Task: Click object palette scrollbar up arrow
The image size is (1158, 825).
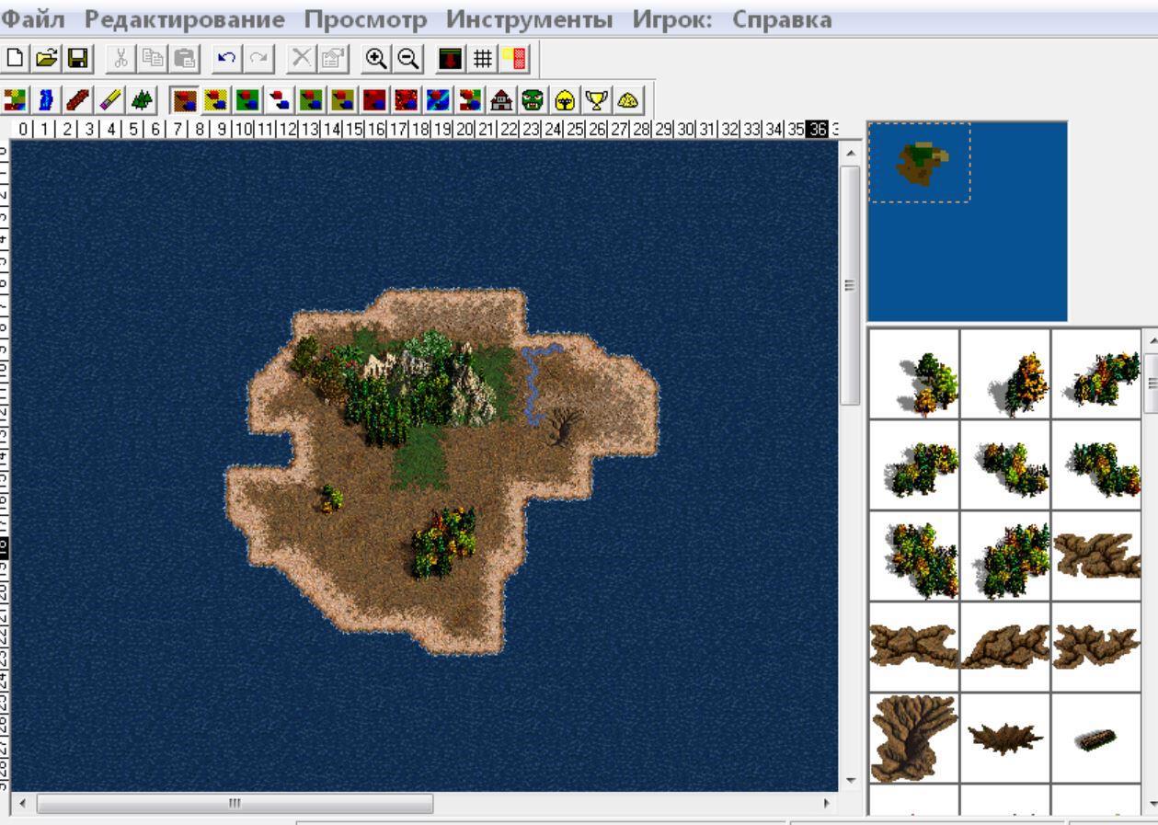Action: pyautogui.click(x=1151, y=338)
